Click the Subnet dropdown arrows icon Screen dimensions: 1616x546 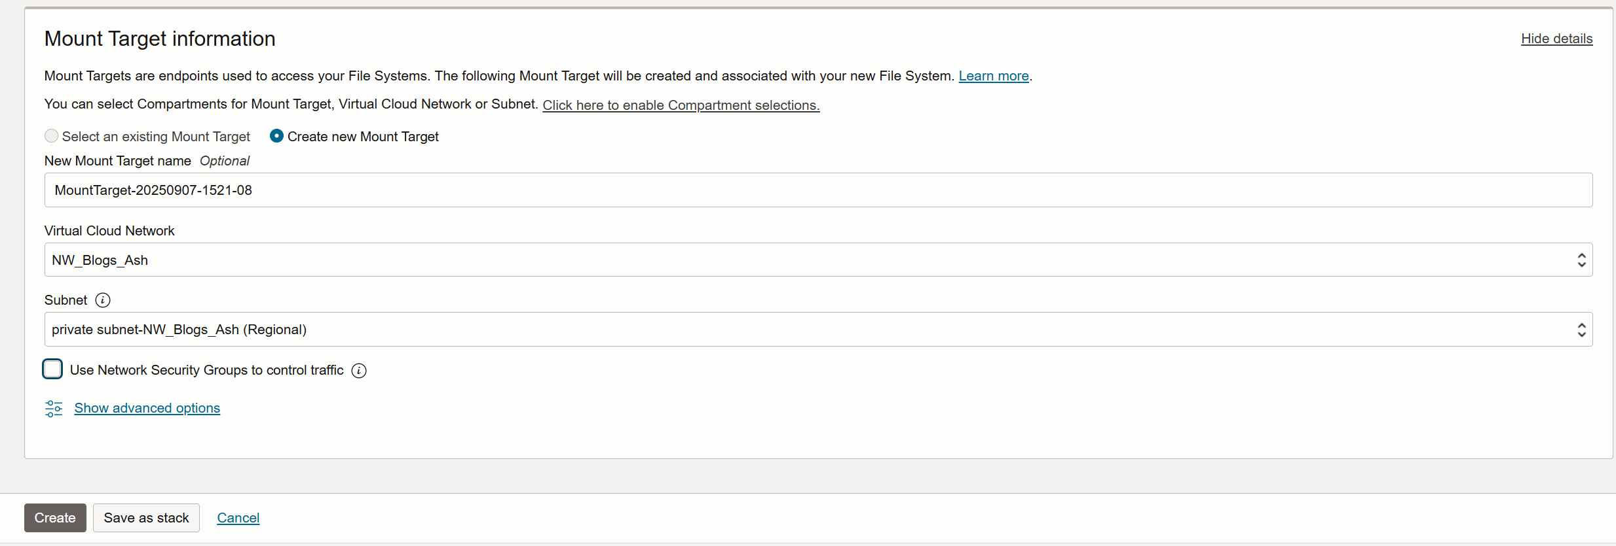[1581, 330]
